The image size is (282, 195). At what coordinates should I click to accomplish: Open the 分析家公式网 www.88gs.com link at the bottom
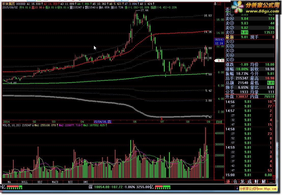pos(258,189)
